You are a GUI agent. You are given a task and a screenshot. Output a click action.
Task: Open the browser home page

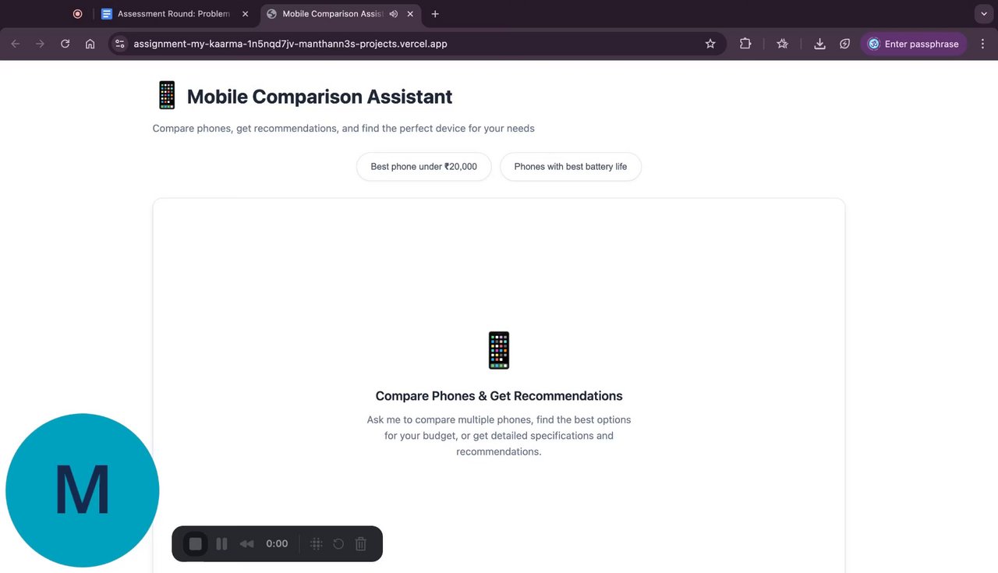tap(90, 44)
